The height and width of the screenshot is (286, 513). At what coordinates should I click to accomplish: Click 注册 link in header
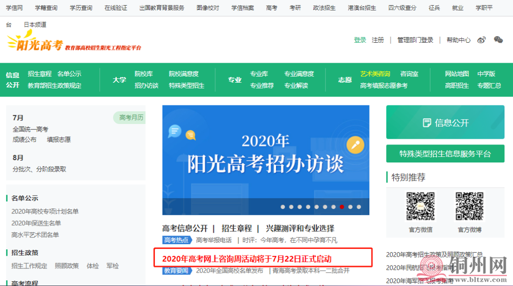[x=378, y=40]
